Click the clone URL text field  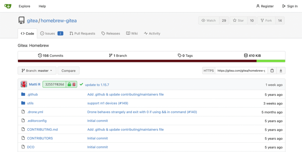click(241, 71)
